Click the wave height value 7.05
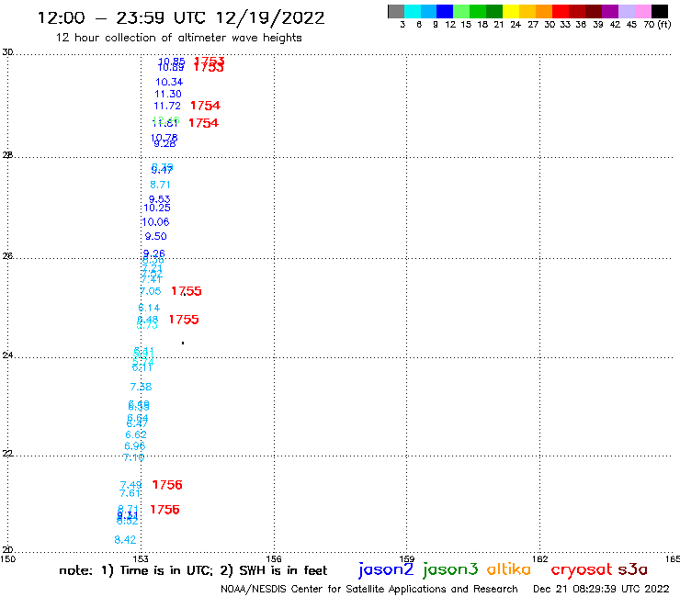Image resolution: width=680 pixels, height=597 pixels. click(x=150, y=291)
